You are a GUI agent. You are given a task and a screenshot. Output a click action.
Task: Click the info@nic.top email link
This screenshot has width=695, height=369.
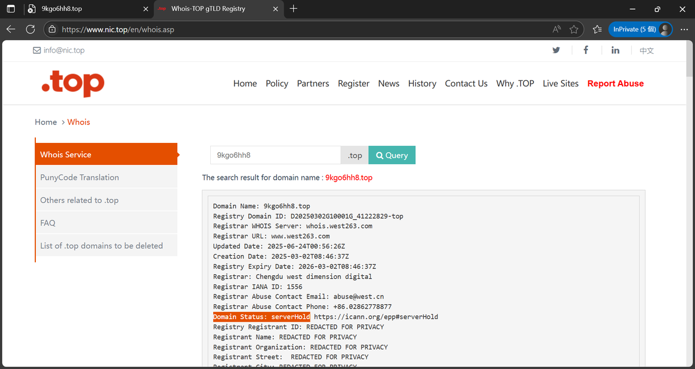tap(59, 50)
